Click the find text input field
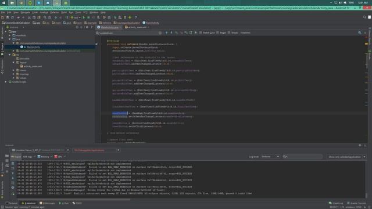372x209 pixels. pyautogui.click(x=128, y=33)
